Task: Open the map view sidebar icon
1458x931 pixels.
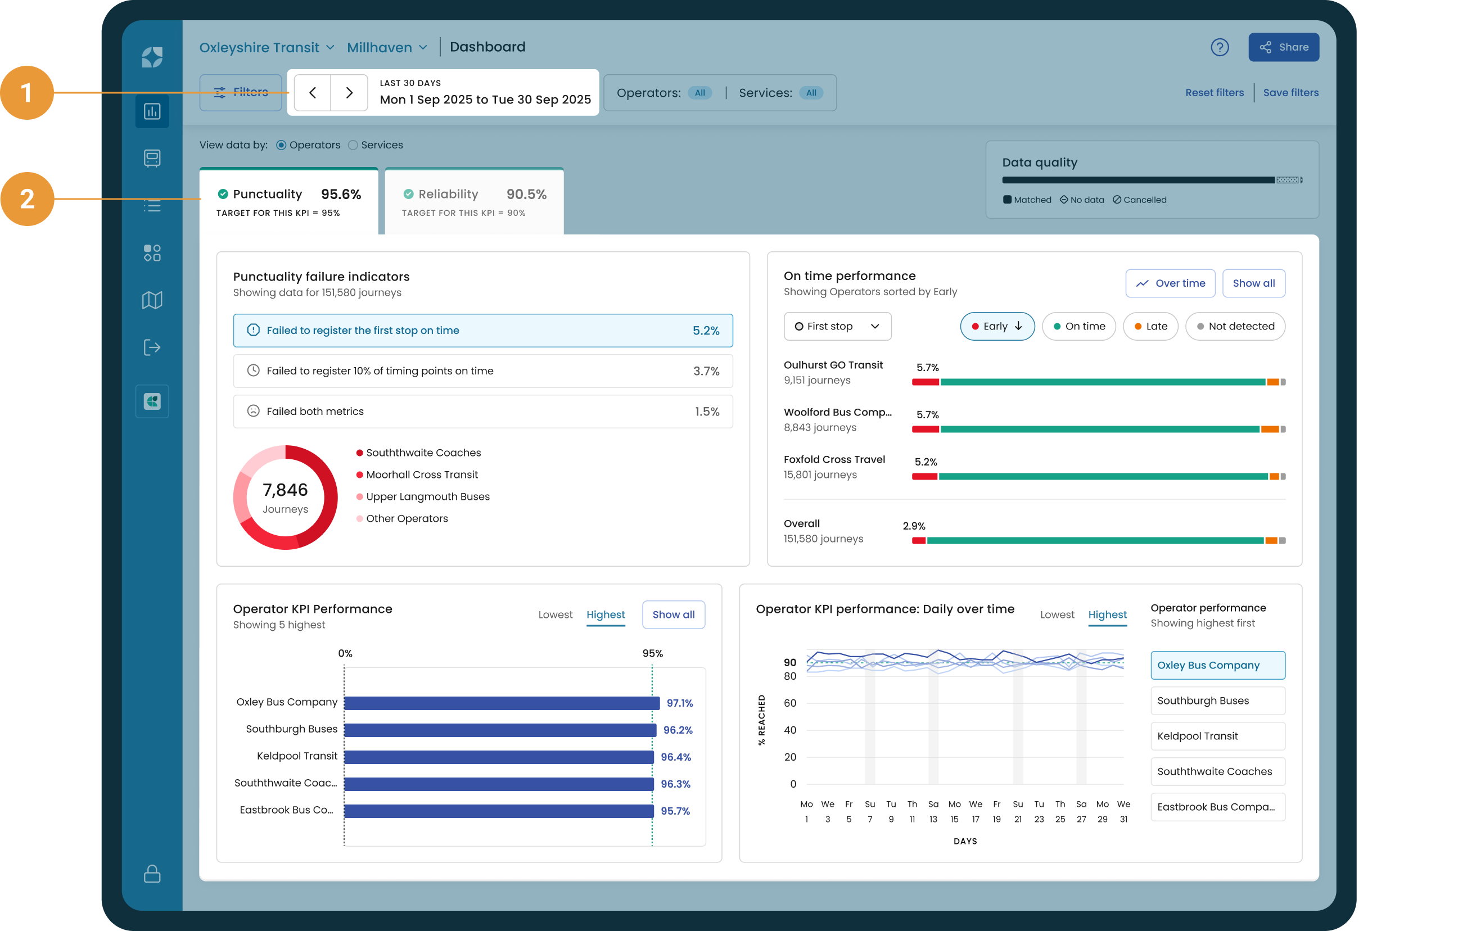Action: 152,300
